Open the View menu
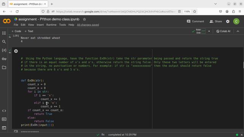Viewport: 244px width, 137px height. tap(31, 25)
